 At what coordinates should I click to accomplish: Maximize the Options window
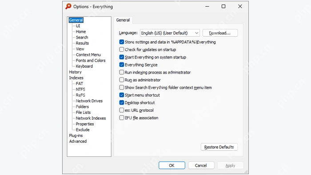click(x=223, y=7)
